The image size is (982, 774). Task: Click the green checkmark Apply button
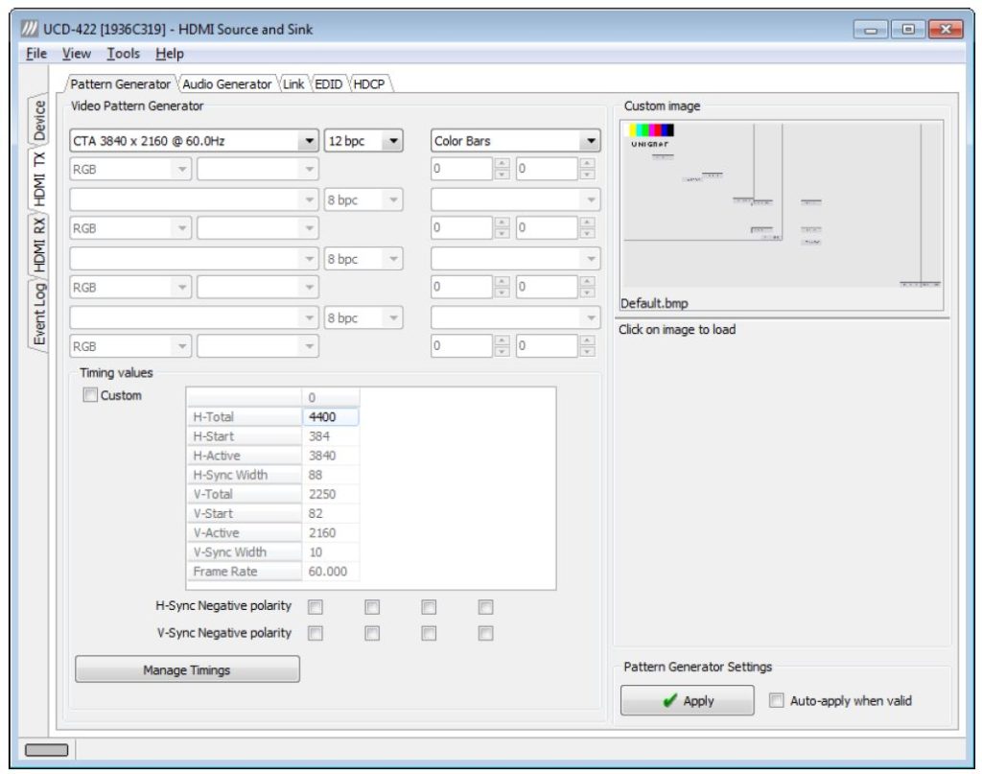coord(687,700)
